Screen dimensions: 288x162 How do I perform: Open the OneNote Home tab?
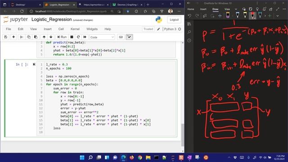pyautogui.click(x=191, y=9)
